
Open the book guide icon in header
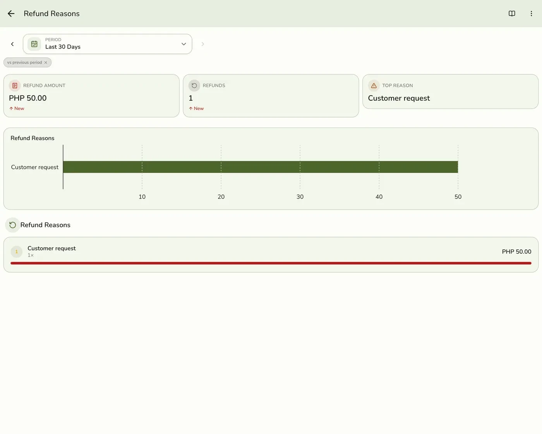(512, 14)
